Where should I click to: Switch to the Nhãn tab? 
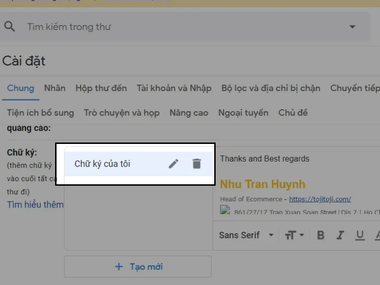(x=55, y=88)
